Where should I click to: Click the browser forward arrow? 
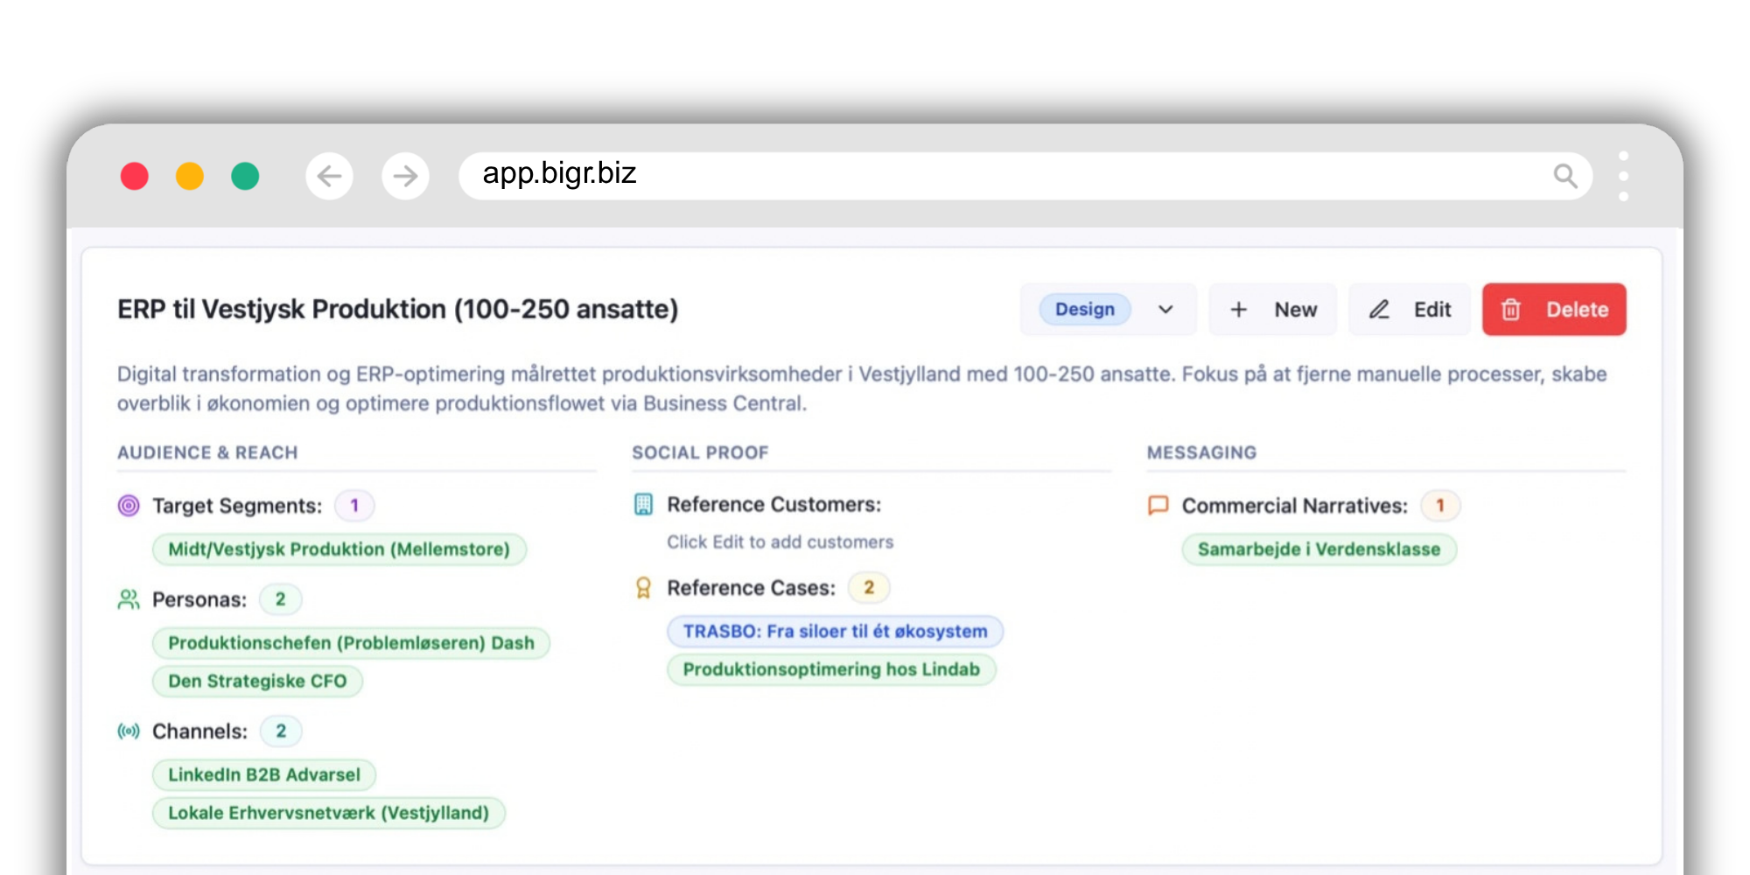coord(405,176)
